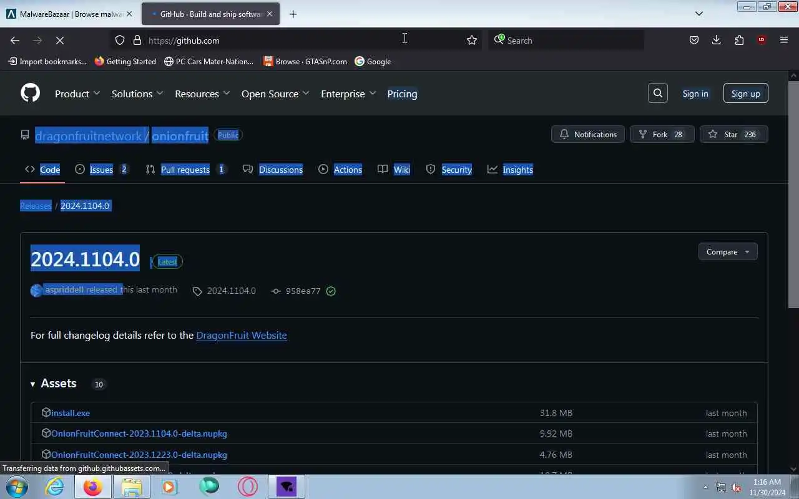Image resolution: width=799 pixels, height=499 pixels.
Task: Show hidden system tray icons
Action: click(x=706, y=487)
